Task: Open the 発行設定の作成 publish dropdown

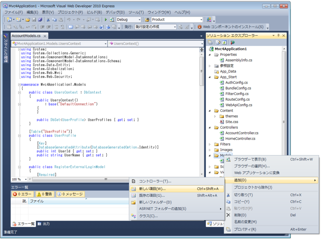Action: 175,27
